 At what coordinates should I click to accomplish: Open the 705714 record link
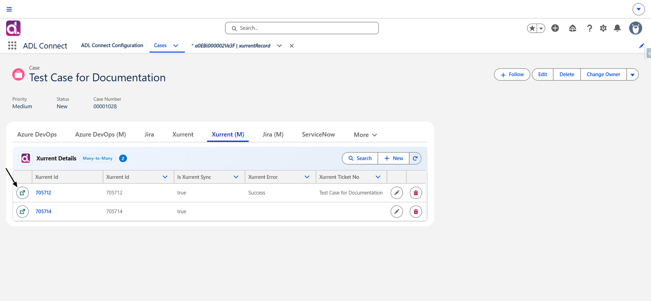44,212
